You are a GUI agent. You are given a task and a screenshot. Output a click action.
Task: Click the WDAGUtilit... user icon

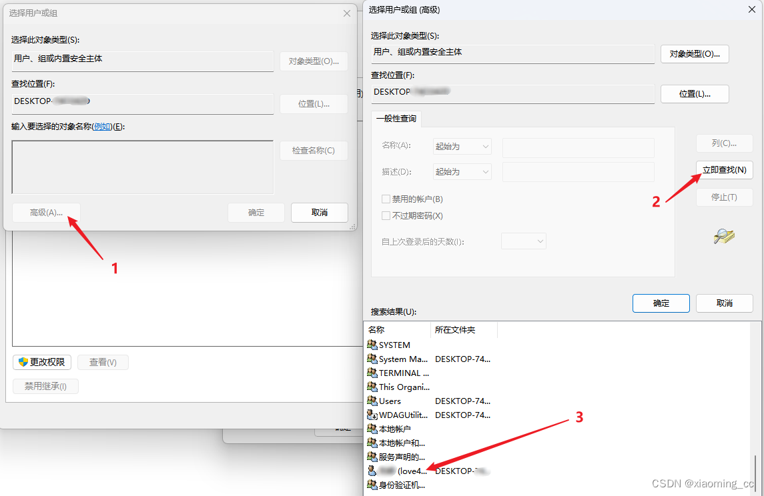(372, 415)
